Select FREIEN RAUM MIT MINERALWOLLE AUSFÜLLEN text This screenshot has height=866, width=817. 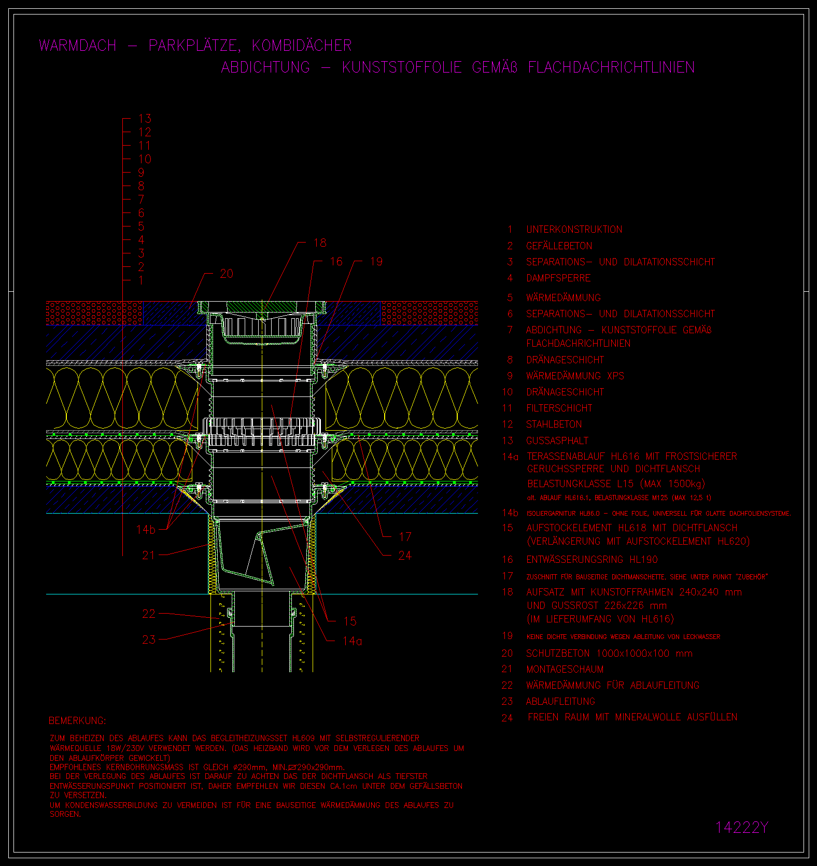632,717
